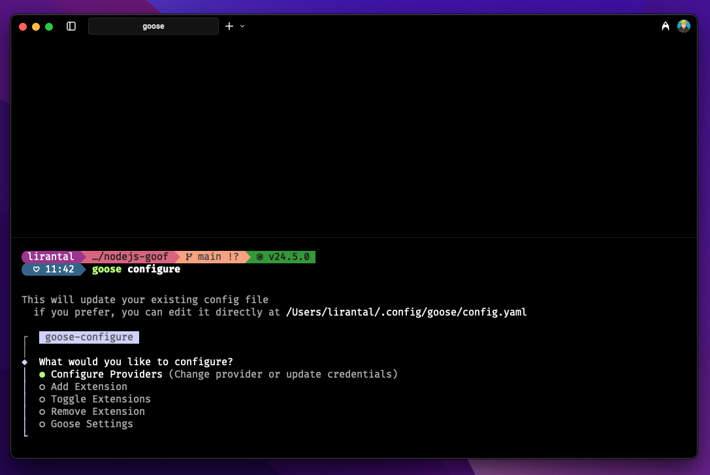Click the git branch icon beside main
Image resolution: width=710 pixels, height=475 pixels.
[x=189, y=257]
